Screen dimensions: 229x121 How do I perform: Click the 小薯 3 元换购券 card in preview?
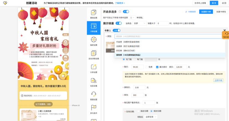click(43, 115)
